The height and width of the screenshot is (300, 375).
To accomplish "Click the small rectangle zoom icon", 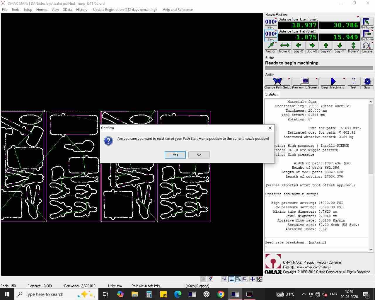I will click(246, 279).
